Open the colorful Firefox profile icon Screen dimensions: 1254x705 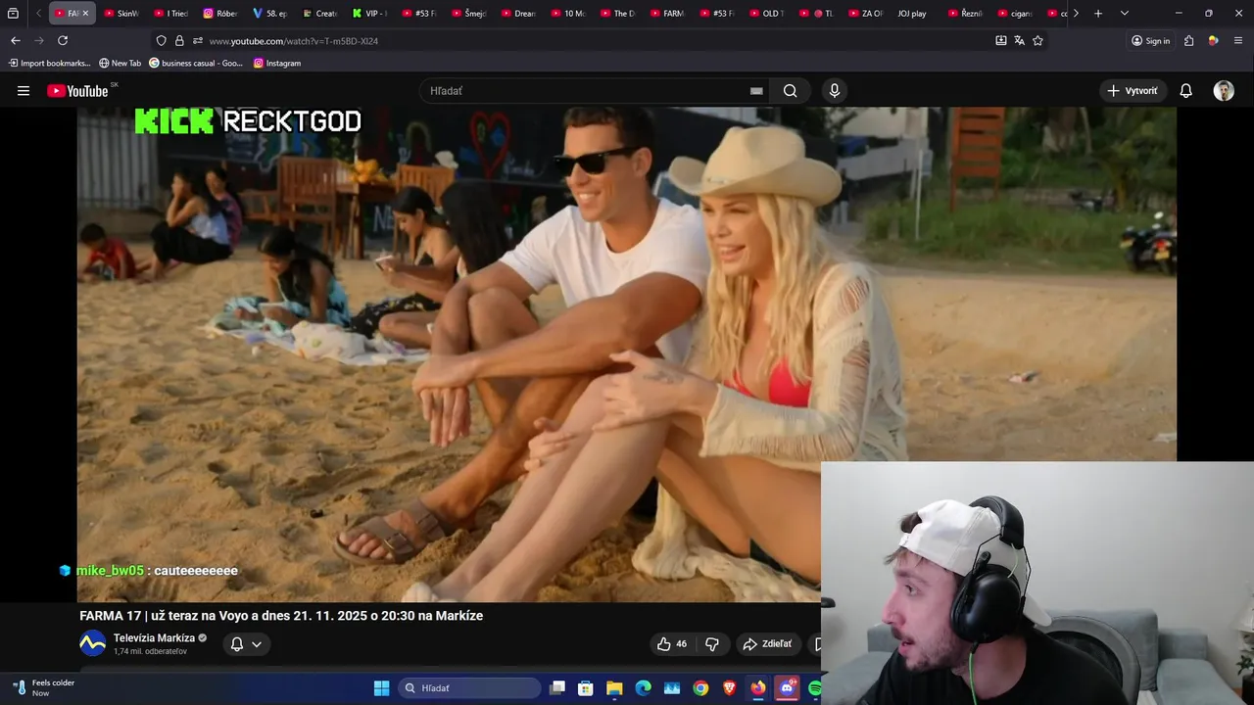coord(1213,40)
